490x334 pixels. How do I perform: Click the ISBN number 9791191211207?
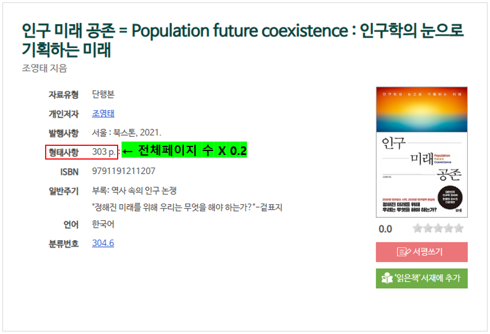123,171
